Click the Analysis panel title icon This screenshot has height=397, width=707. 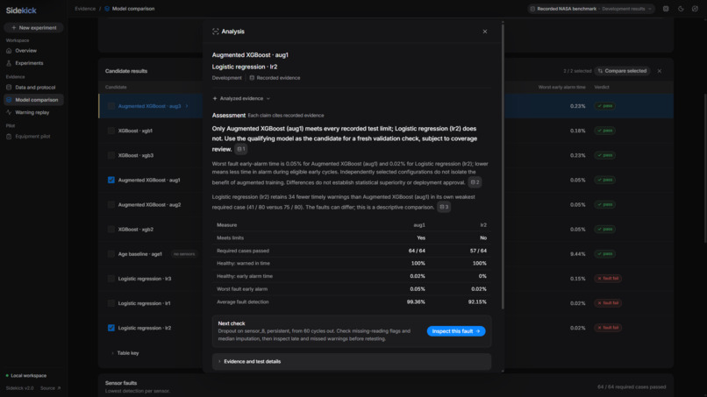[216, 32]
